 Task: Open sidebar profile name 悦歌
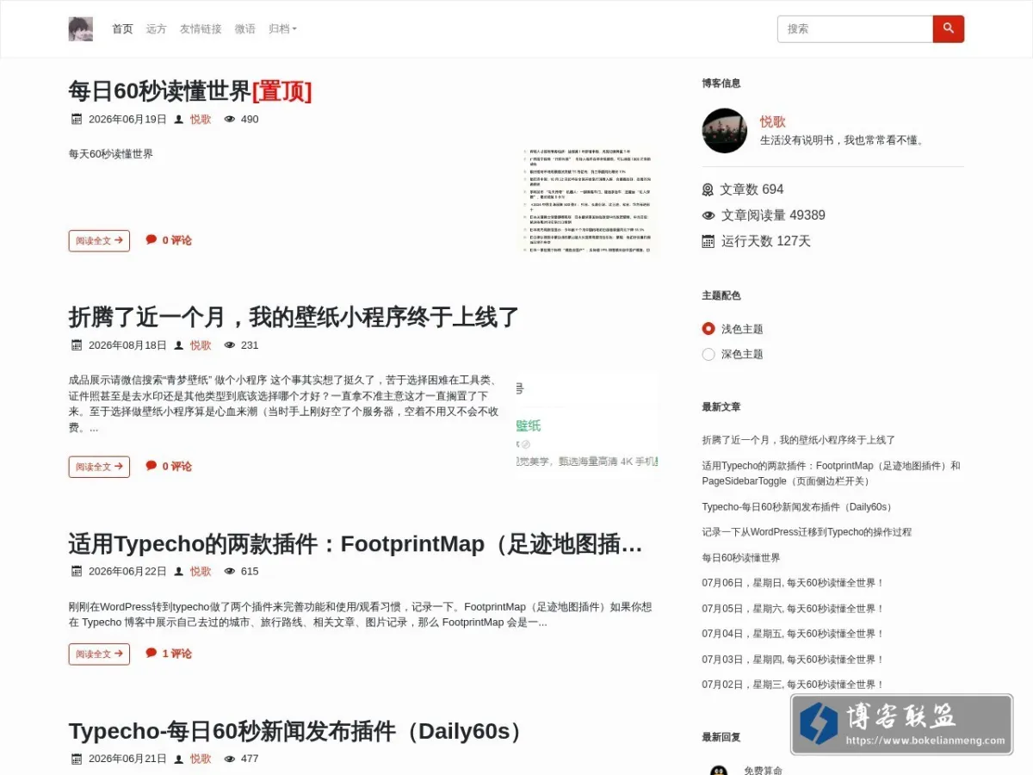pos(772,121)
